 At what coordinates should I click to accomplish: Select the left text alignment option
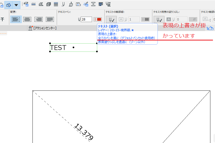click(x=16, y=19)
